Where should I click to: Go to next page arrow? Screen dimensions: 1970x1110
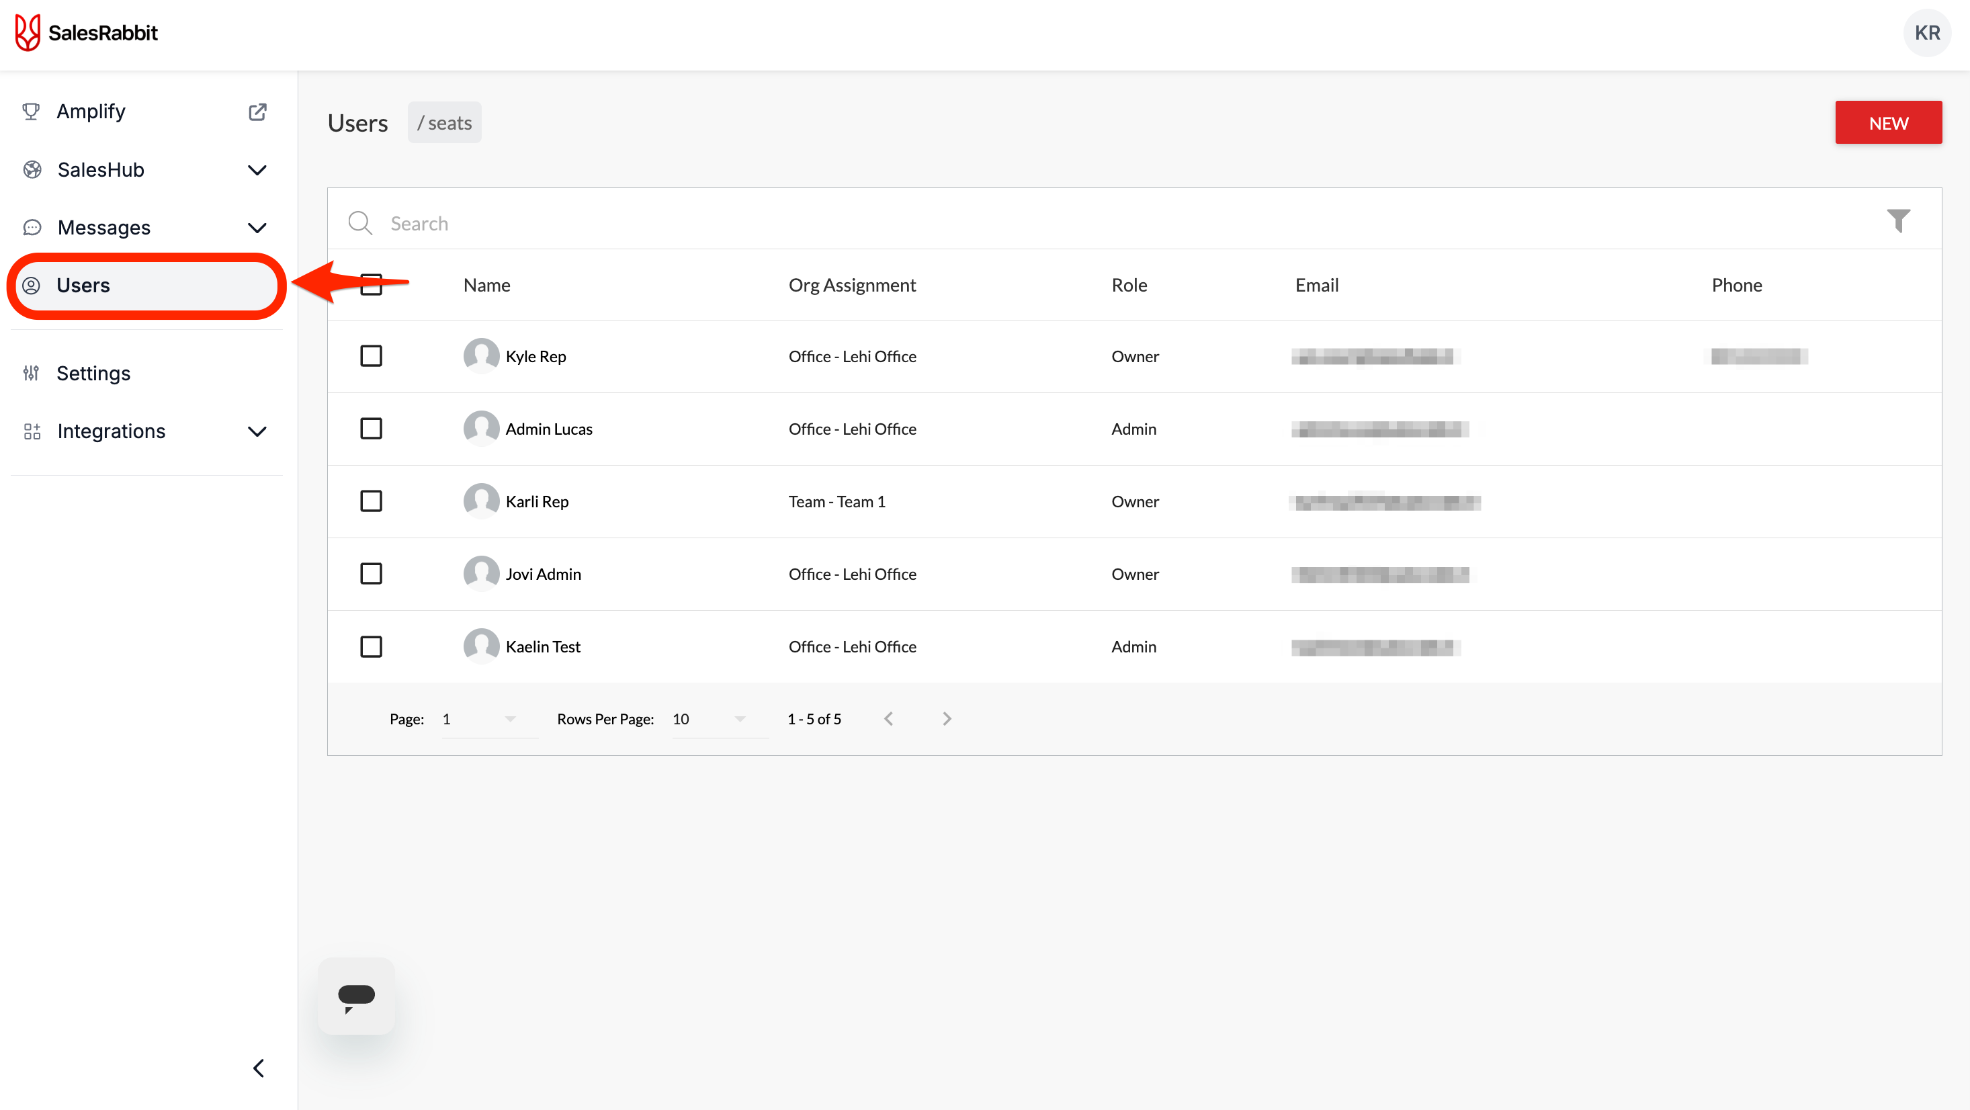click(x=947, y=718)
